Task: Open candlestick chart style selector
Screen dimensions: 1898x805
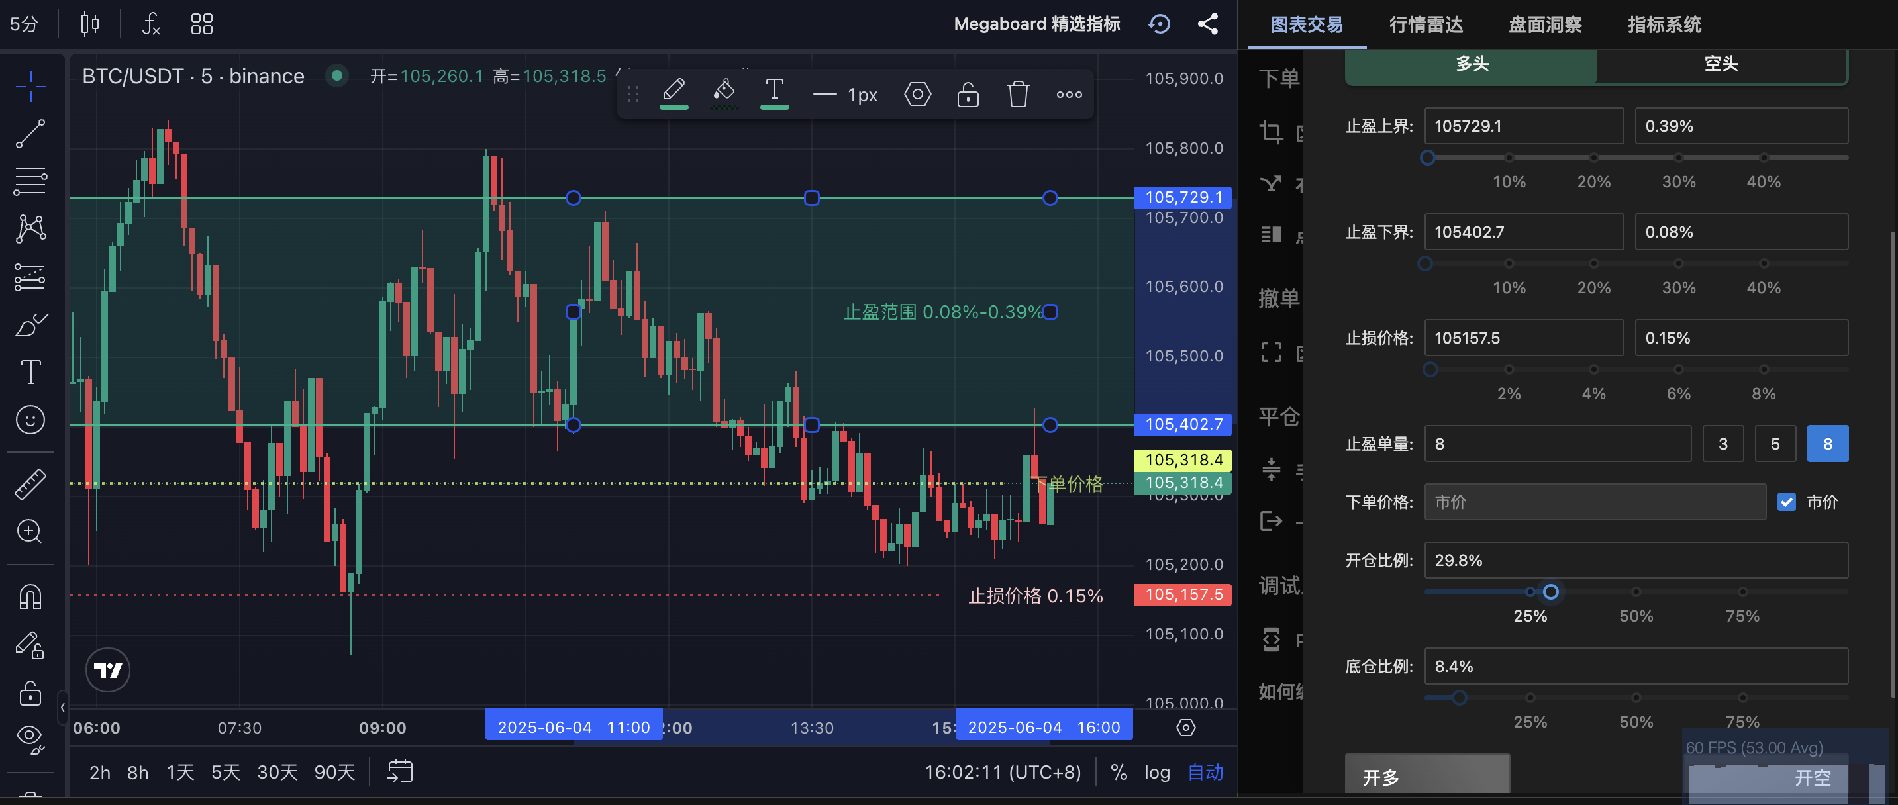Action: pyautogui.click(x=89, y=24)
